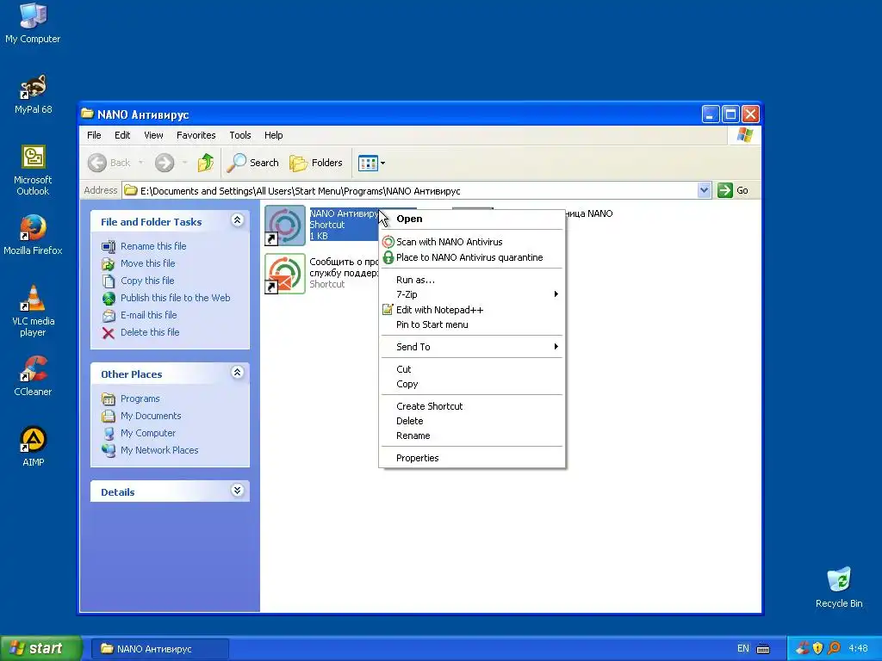
Task: Click the EN language indicator
Action: pos(743,649)
